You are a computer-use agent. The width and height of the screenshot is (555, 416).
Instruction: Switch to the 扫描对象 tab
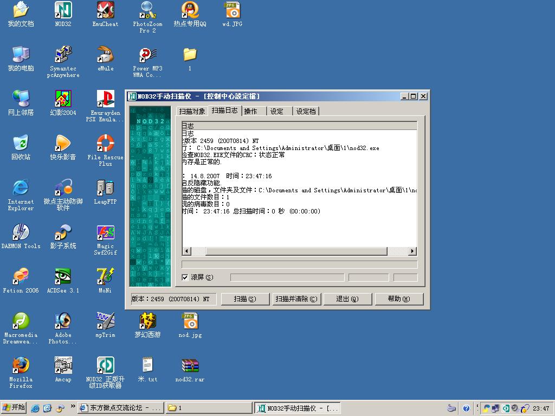[192, 112]
